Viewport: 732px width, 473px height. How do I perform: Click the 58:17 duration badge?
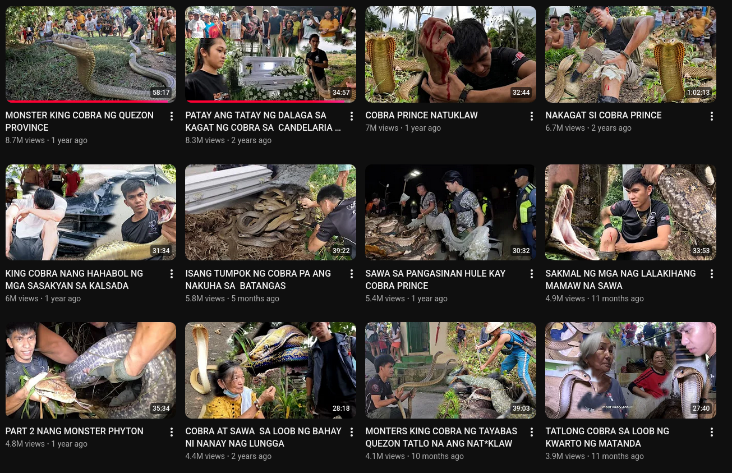pos(161,93)
